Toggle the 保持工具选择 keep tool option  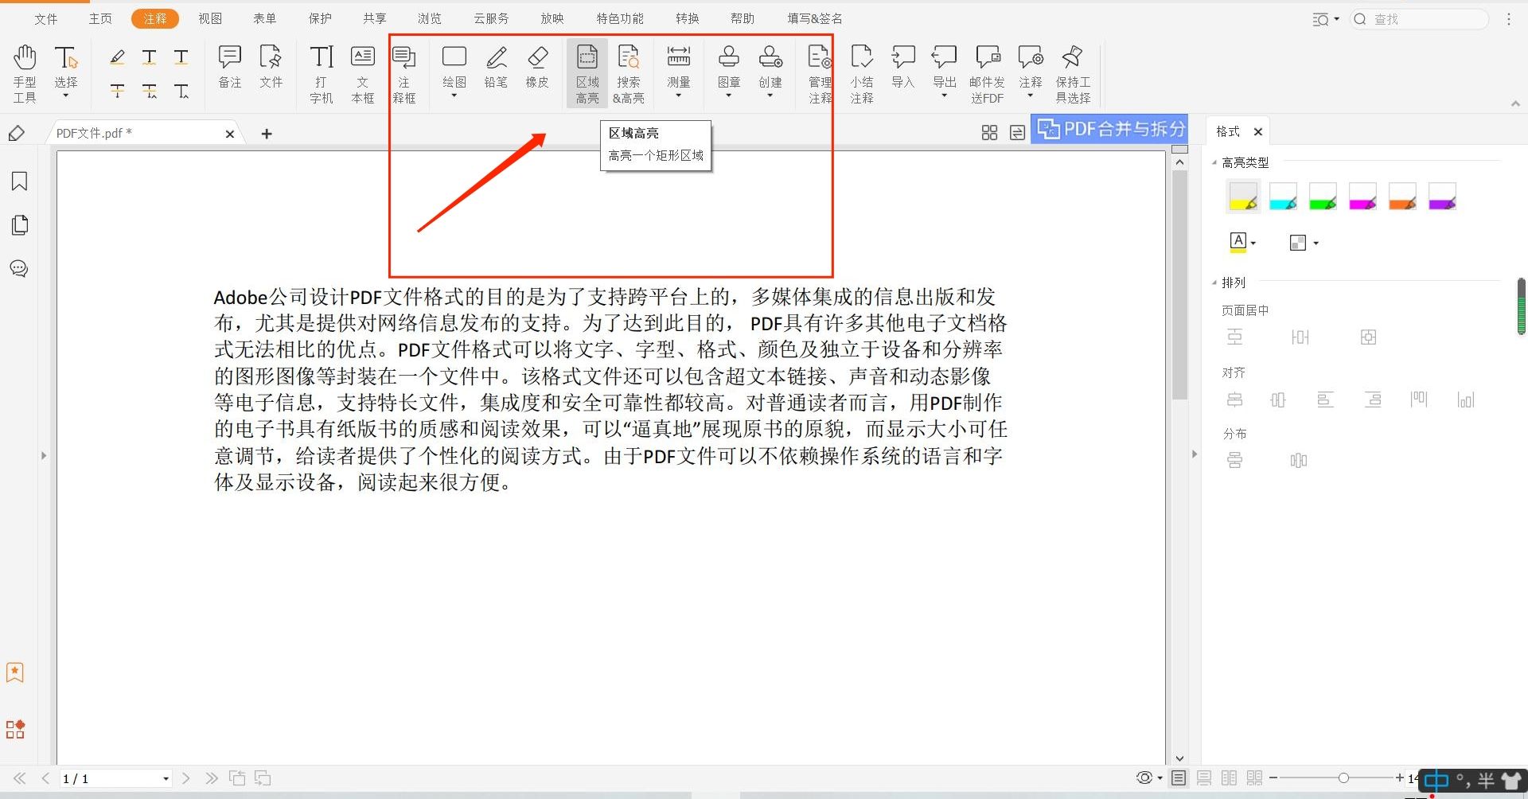(1073, 72)
